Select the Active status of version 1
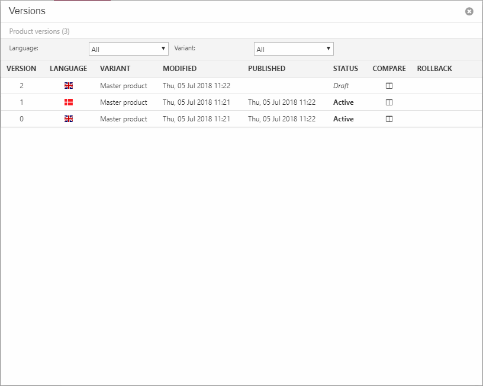This screenshot has height=386, width=483. click(343, 102)
